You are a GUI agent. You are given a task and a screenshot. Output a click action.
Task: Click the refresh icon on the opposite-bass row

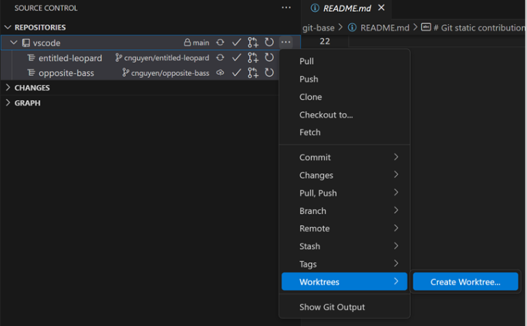click(x=269, y=72)
